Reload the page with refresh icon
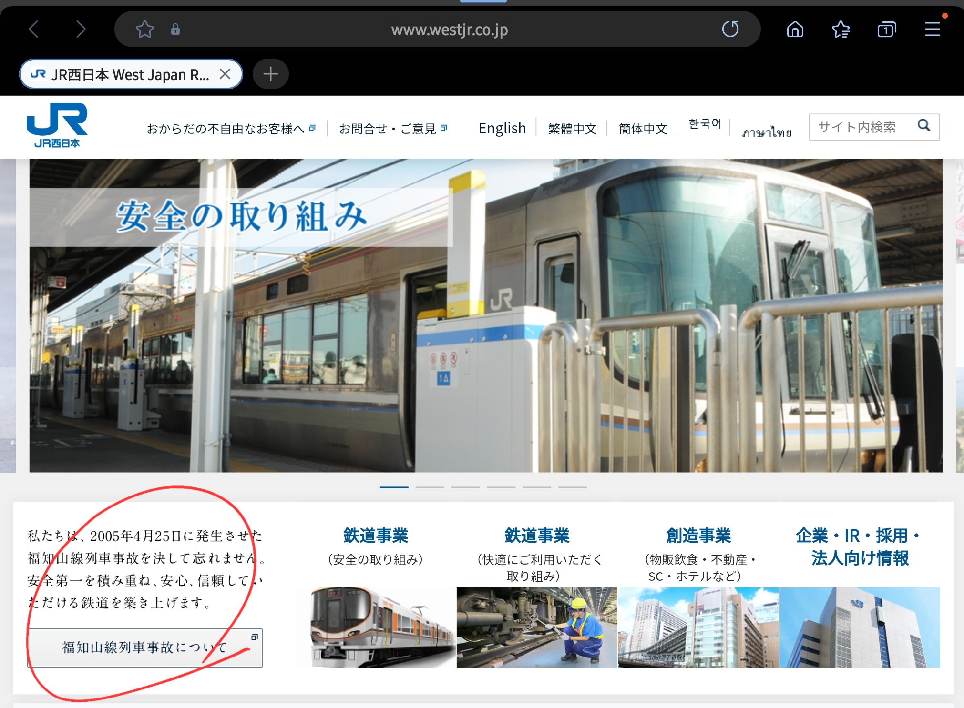This screenshot has width=964, height=708. pyautogui.click(x=730, y=30)
